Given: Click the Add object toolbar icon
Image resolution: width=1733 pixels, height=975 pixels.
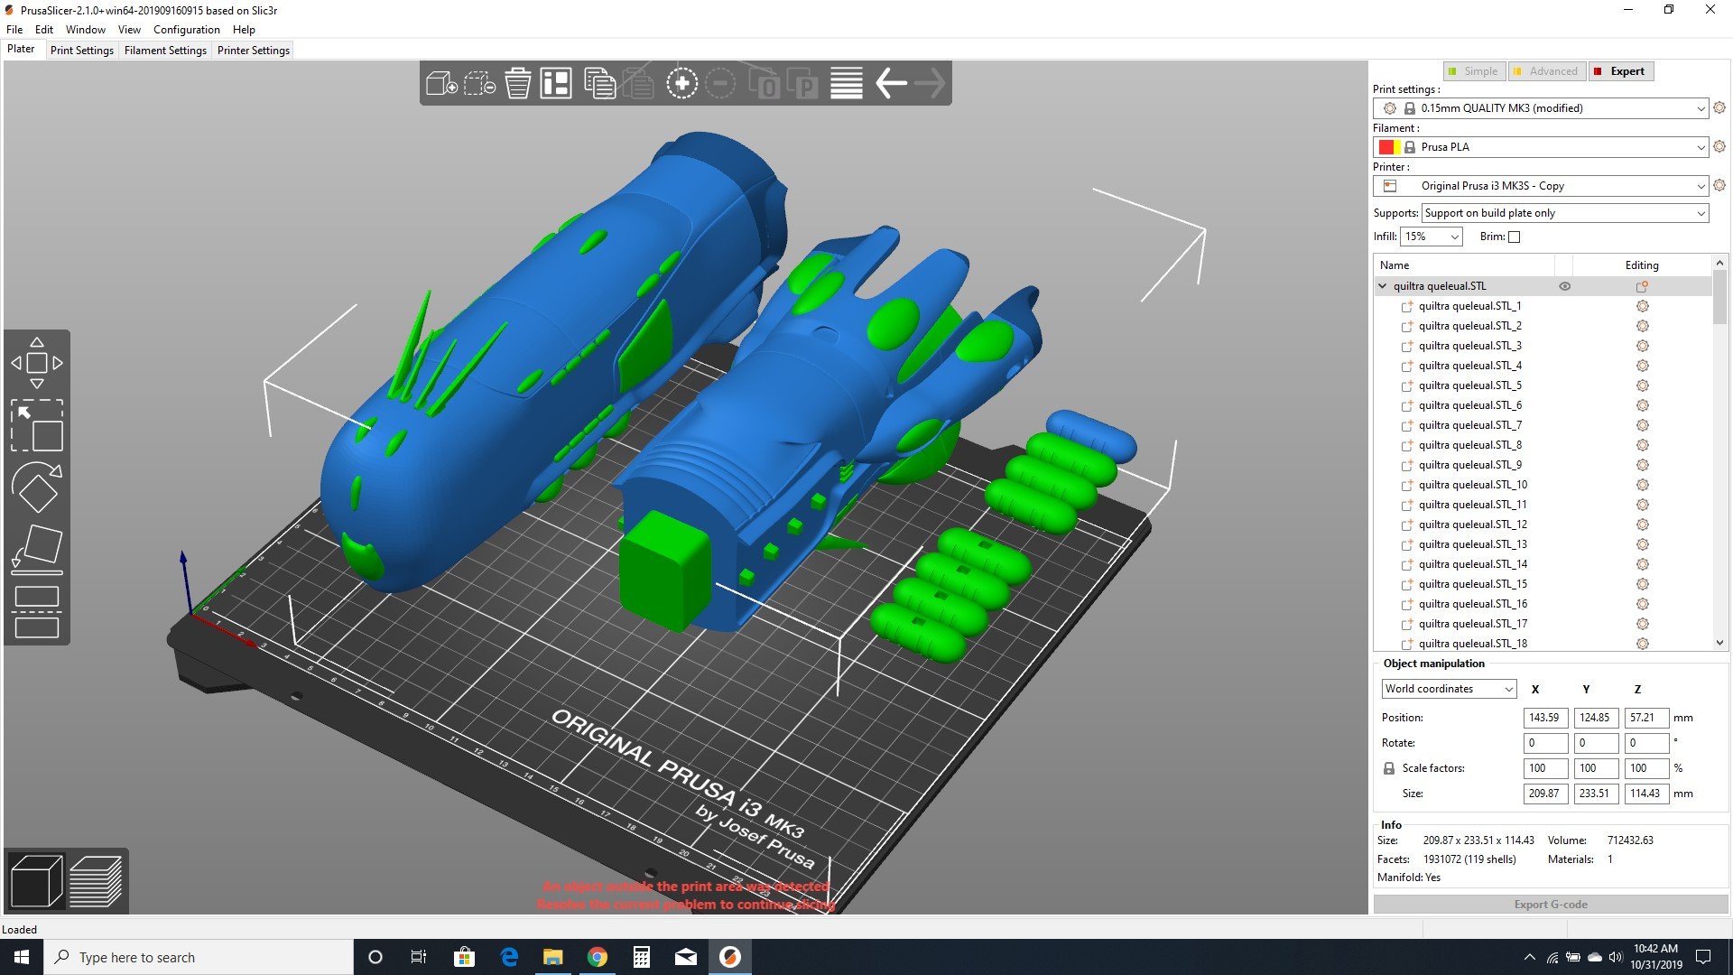Looking at the screenshot, I should point(441,84).
